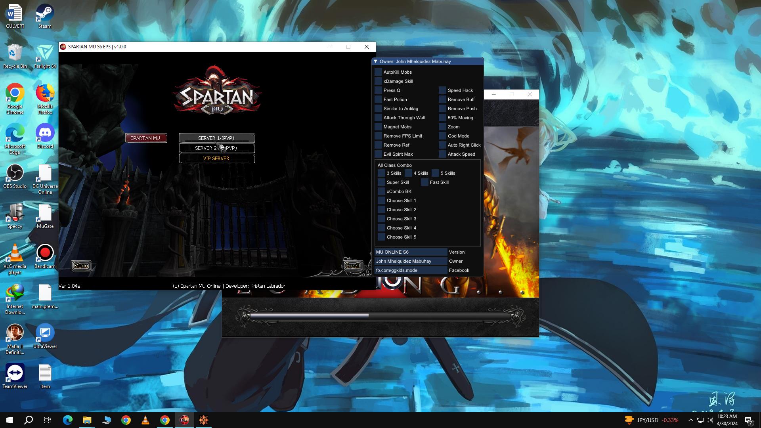Collapse the Owner: John Mhelquidez Mabuhay panel

(x=375, y=61)
